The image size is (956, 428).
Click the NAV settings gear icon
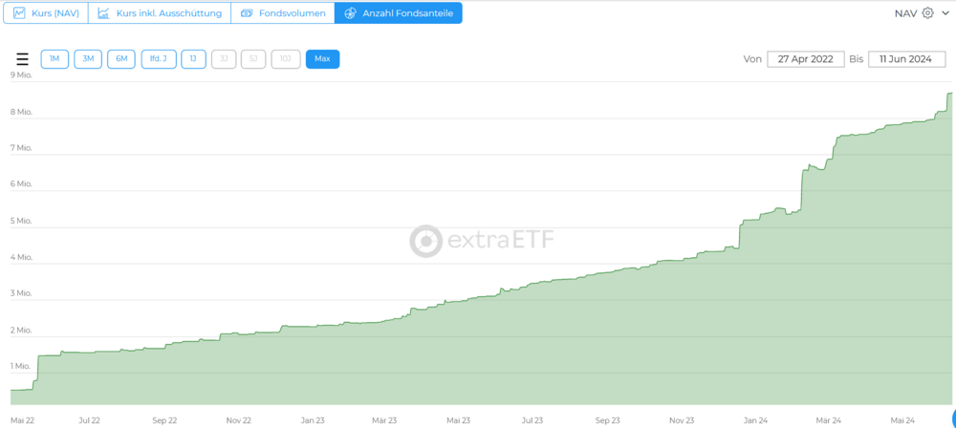point(927,13)
